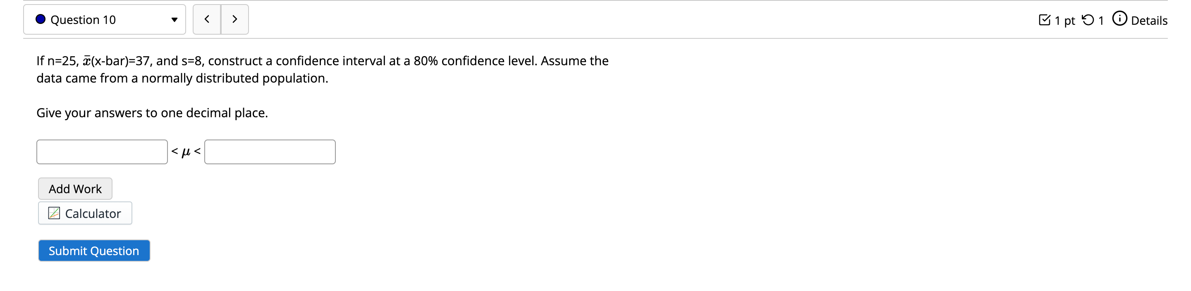Click the upper bound answer field
The width and height of the screenshot is (1191, 291).
click(x=270, y=151)
